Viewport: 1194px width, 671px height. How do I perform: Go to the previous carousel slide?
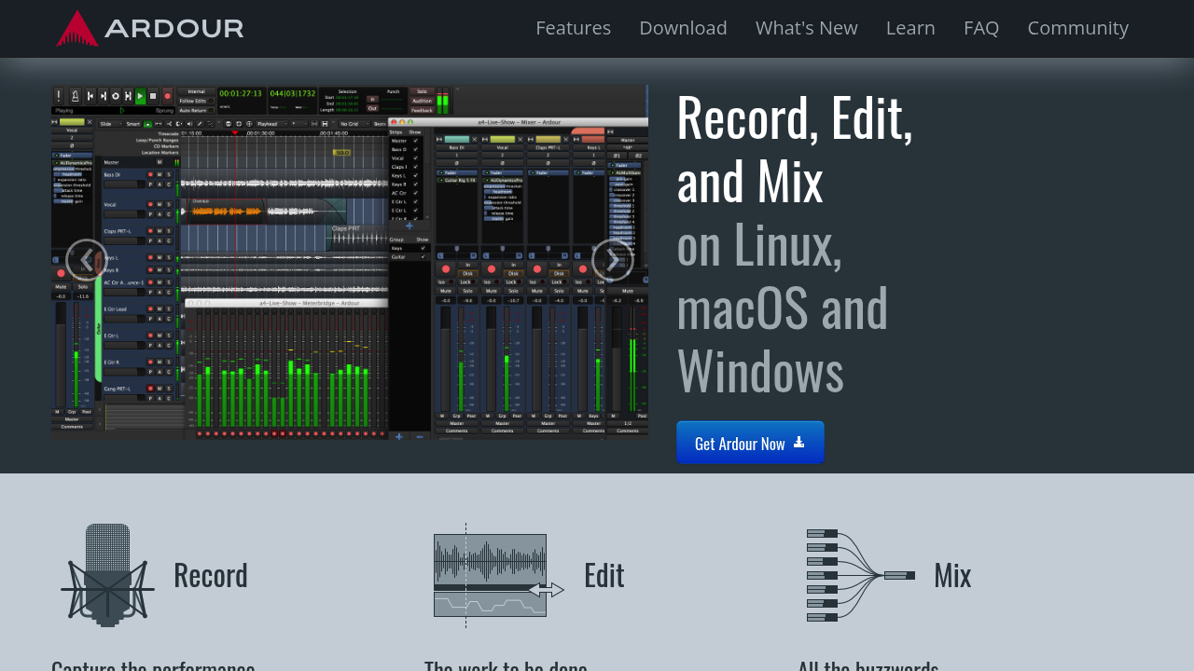click(x=87, y=260)
